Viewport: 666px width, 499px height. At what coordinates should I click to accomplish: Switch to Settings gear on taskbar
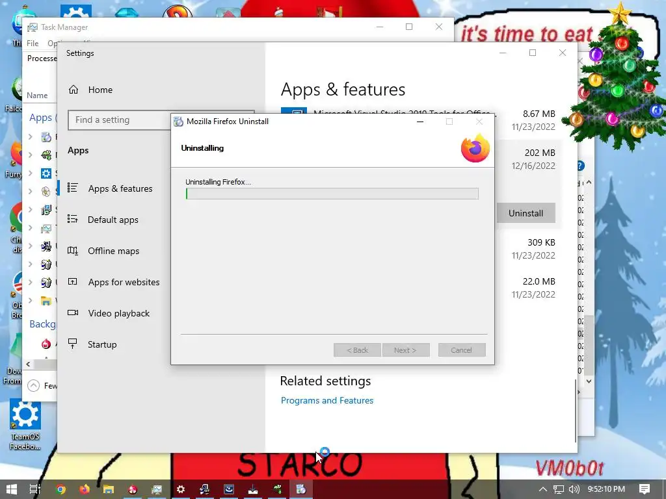coord(181,489)
